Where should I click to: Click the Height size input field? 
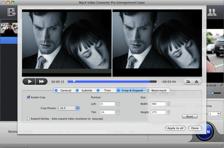(x=158, y=112)
